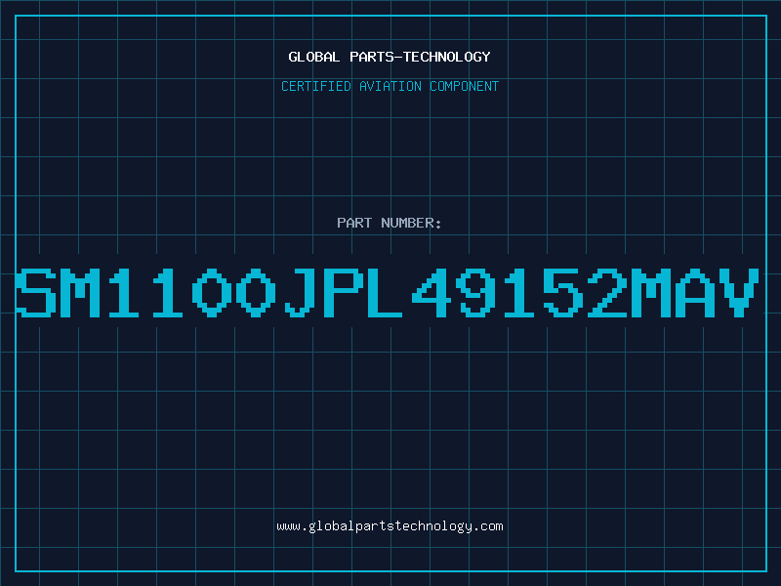Click the PART NUMBER: label
Image resolution: width=781 pixels, height=586 pixels.
tap(390, 223)
